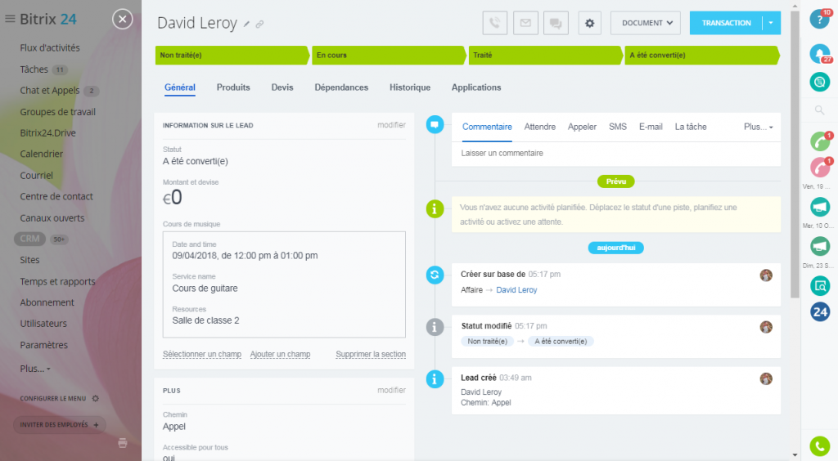Open Flux d'activités in left menu
Viewport: 838px width, 461px height.
pyautogui.click(x=50, y=48)
